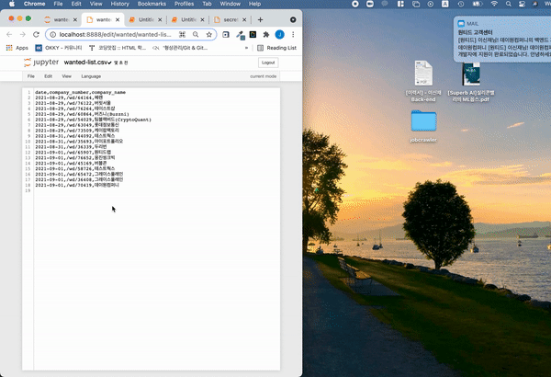Viewport: 551px width, 377px height.
Task: Click the line containing Buzzni
Action: tap(83, 114)
